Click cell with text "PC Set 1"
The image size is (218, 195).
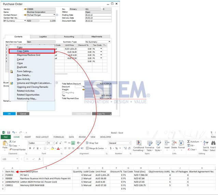pos(46,175)
